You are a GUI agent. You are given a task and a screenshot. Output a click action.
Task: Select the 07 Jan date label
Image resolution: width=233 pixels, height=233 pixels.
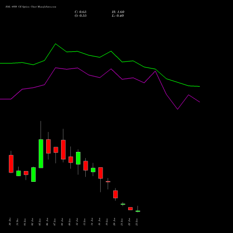[55, 222]
